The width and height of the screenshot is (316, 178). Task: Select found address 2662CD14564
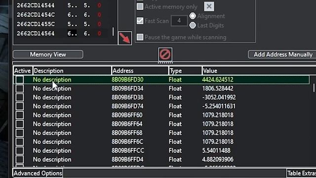point(36,33)
